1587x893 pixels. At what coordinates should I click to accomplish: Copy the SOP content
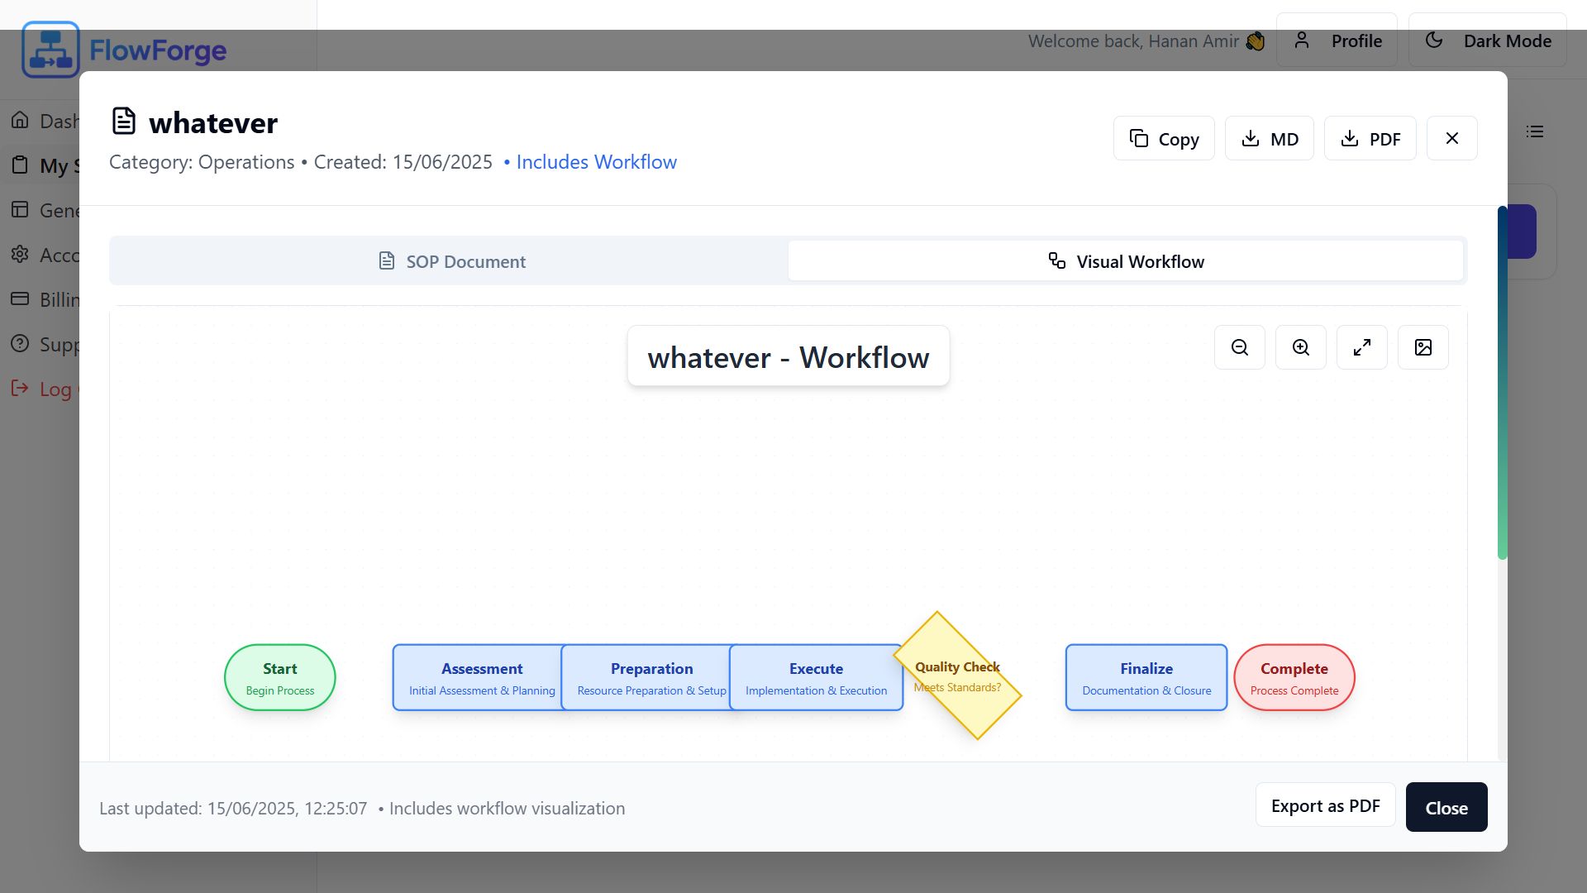1163,138
